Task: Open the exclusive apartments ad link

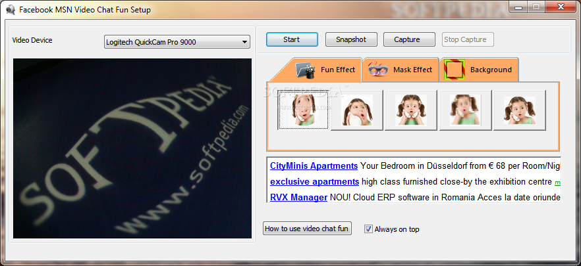Action: pyautogui.click(x=315, y=182)
